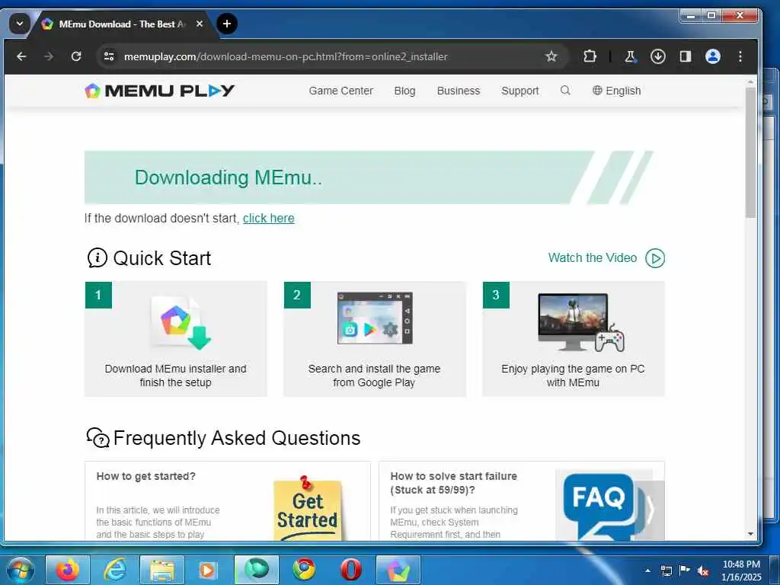Open the Support menu item
Screen dimensions: 780x585
click(x=519, y=91)
